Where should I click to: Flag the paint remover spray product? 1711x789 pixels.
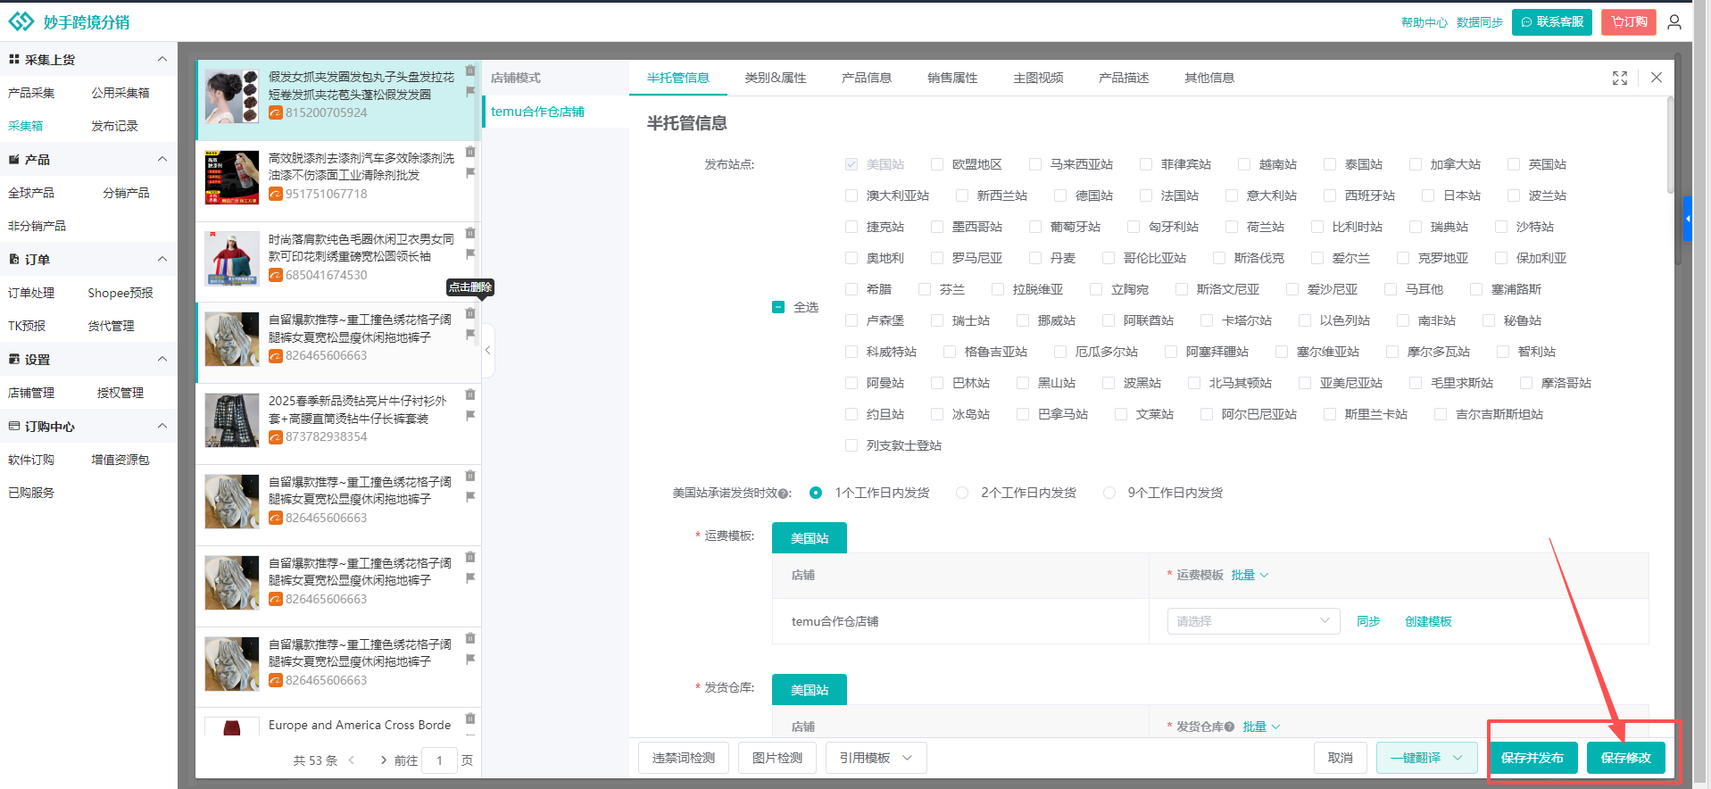coord(470,173)
